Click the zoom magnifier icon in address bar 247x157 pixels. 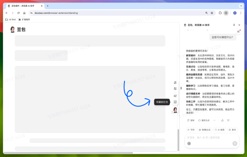[207, 13]
